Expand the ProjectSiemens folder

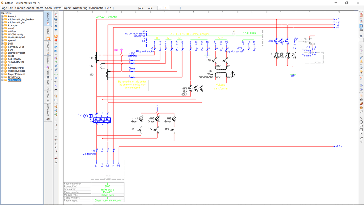[x=2, y=74]
